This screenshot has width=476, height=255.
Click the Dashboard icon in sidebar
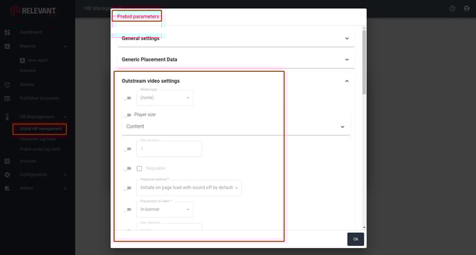pos(8,32)
